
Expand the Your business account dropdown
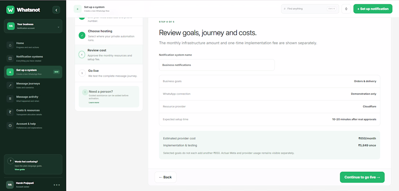(33, 26)
